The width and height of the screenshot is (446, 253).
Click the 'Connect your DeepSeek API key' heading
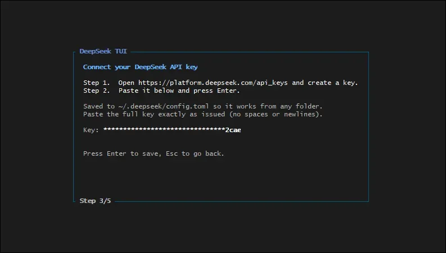[x=140, y=67]
